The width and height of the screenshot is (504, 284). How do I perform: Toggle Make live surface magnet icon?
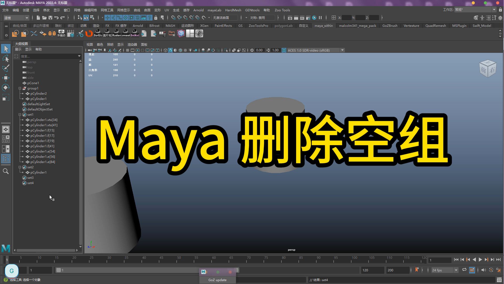[x=204, y=18]
